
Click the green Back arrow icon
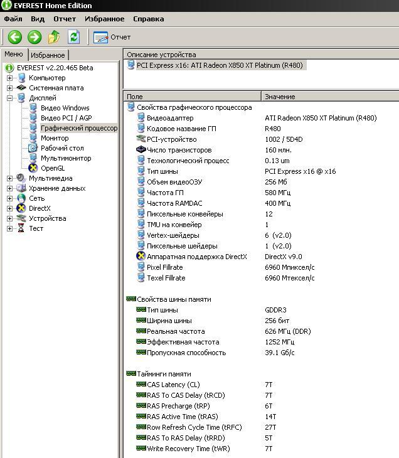(x=14, y=37)
